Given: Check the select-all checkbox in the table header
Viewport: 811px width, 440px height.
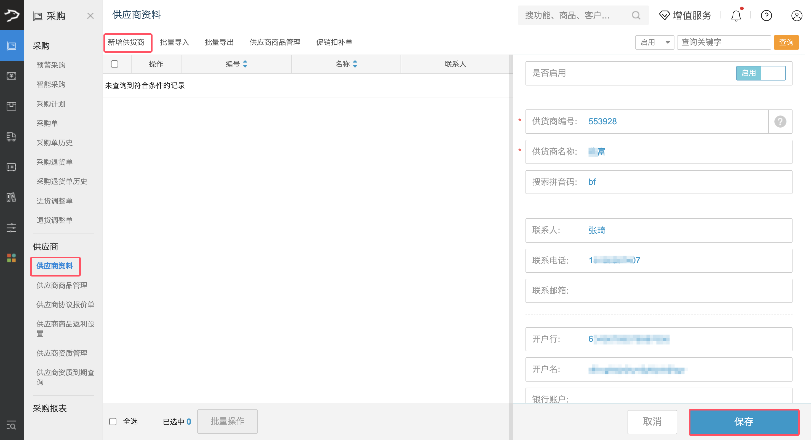Looking at the screenshot, I should coord(114,64).
